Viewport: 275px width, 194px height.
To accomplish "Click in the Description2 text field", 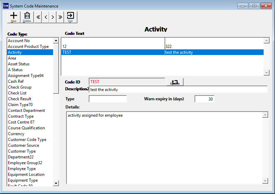I will click(178, 90).
